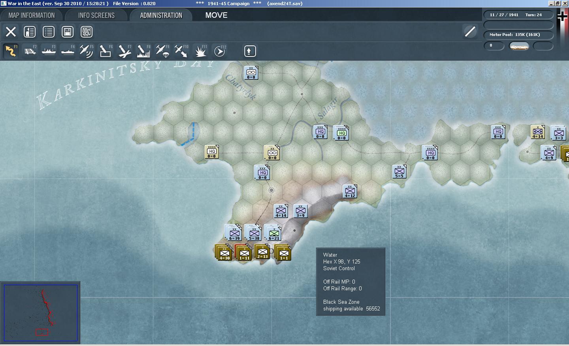Screen dimensions: 569x346
Task: Choose the F3 naval transport ship icon
Action: [x=49, y=51]
